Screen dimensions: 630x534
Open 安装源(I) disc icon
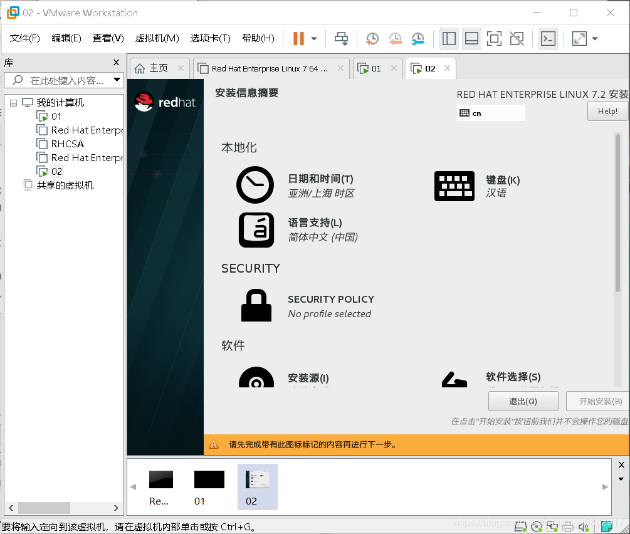coord(256,377)
